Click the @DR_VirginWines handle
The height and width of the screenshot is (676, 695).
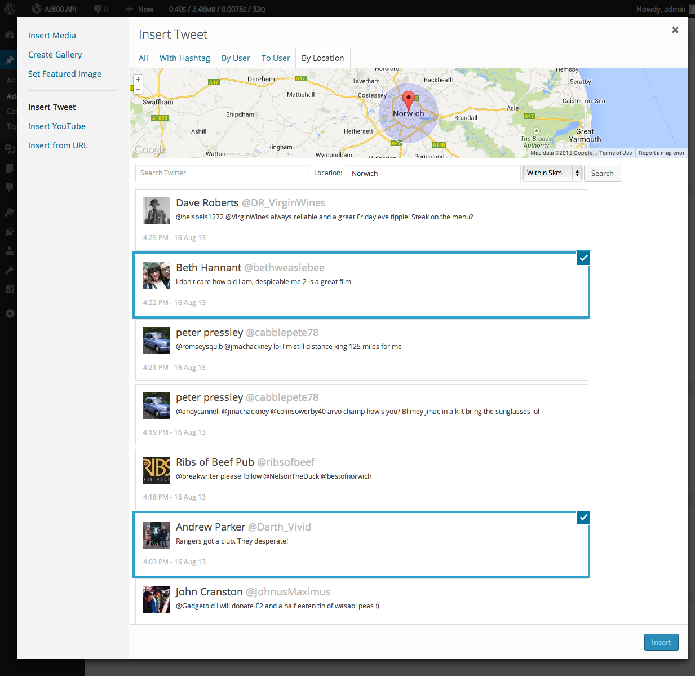[284, 203]
